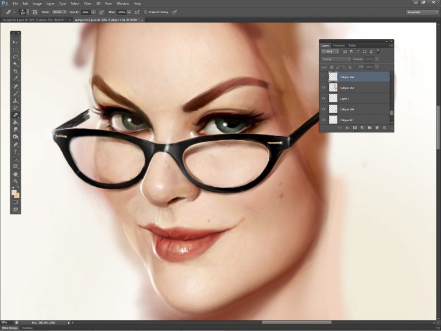The width and height of the screenshot is (441, 331).
Task: Open the Normal blending mode dropdown
Action: click(336, 59)
